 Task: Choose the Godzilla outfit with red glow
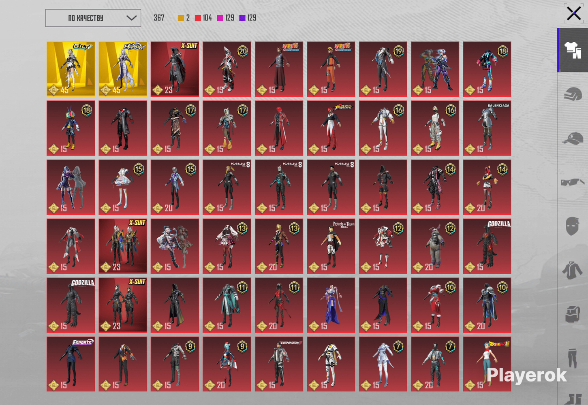pos(487,246)
